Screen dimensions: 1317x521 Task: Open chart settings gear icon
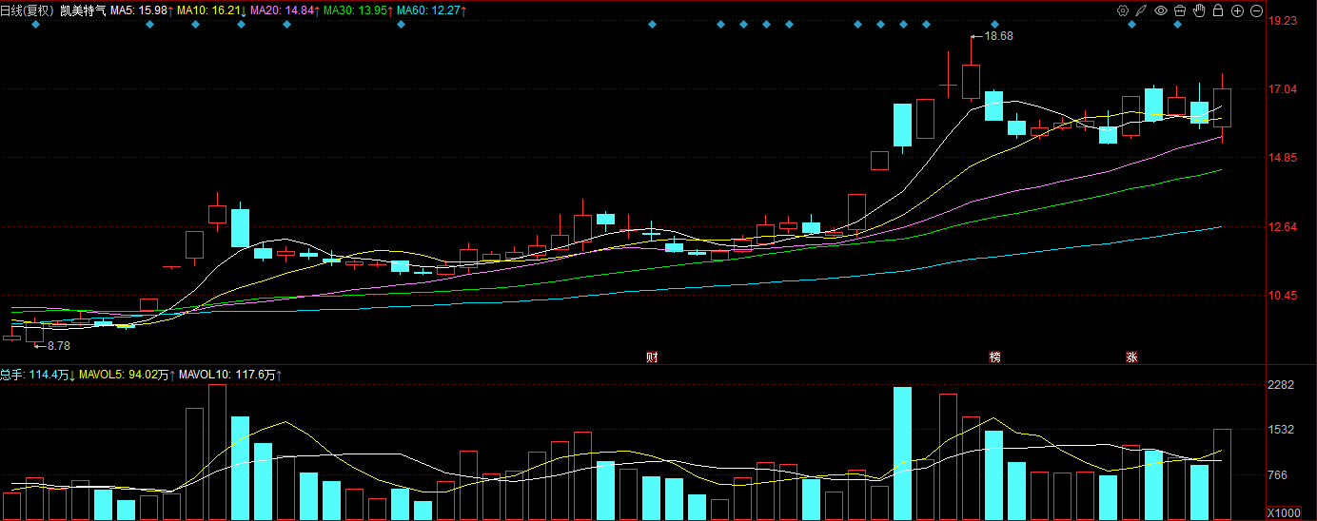pyautogui.click(x=1123, y=10)
